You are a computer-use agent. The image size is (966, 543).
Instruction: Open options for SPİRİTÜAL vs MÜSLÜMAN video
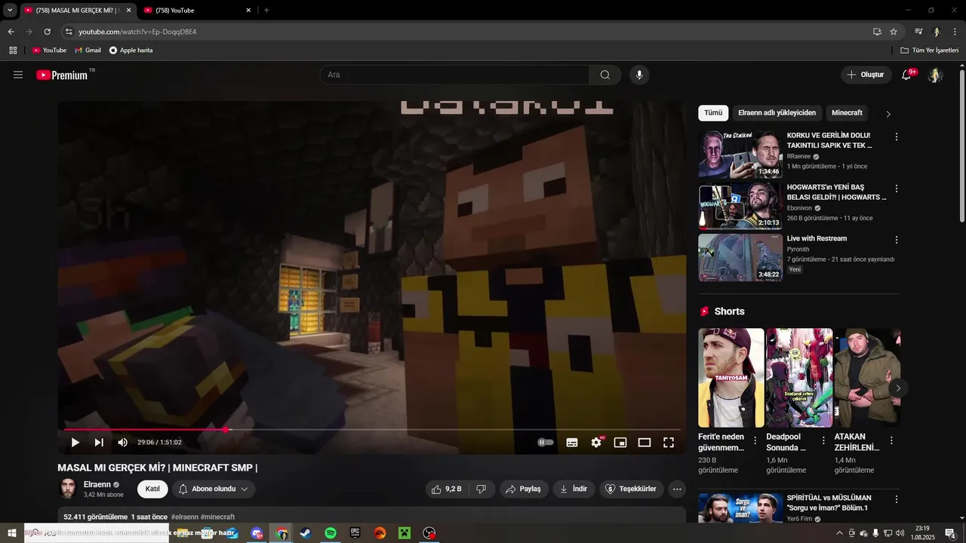pyautogui.click(x=897, y=499)
